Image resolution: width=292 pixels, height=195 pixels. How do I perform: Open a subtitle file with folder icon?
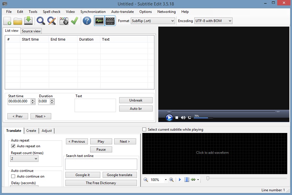18,21
